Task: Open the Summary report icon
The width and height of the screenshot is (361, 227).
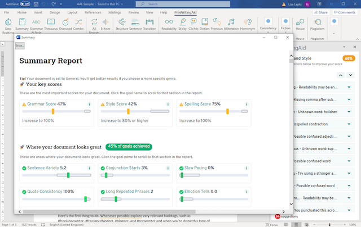Action: (22, 22)
